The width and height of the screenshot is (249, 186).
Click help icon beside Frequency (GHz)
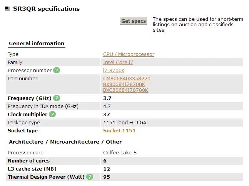[x=57, y=98]
